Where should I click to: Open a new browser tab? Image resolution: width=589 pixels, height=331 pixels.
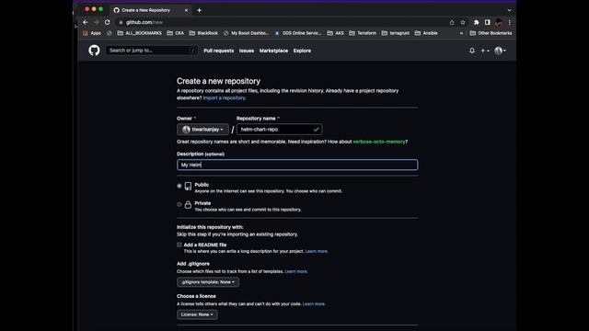[x=199, y=10]
